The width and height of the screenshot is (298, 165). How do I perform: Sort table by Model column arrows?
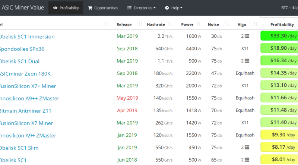[106, 24]
